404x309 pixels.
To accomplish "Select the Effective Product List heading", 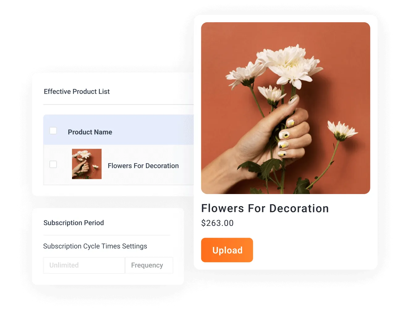I will (x=77, y=92).
